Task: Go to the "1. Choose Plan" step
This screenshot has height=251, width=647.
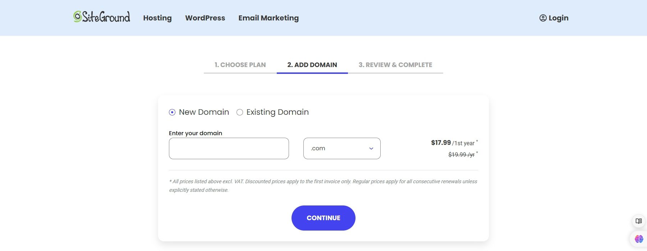Action: (x=239, y=65)
